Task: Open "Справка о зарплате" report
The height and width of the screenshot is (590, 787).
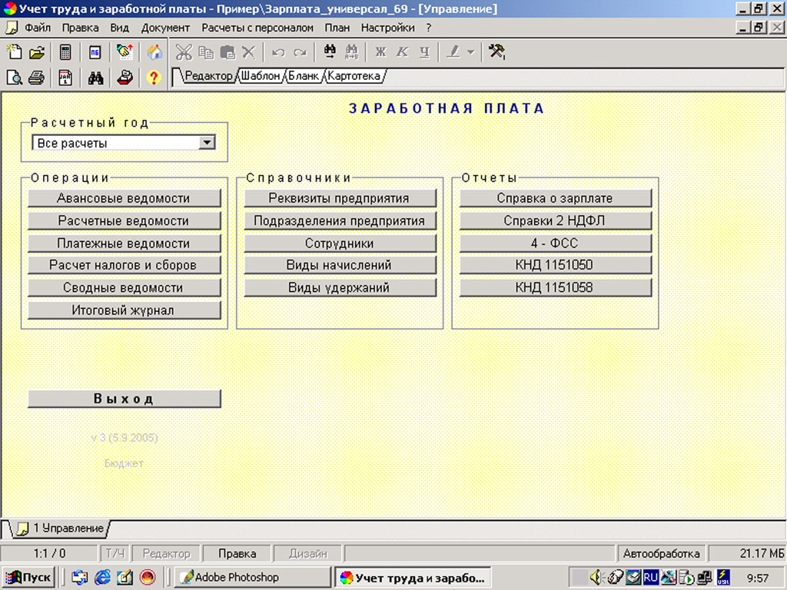Action: [x=555, y=197]
